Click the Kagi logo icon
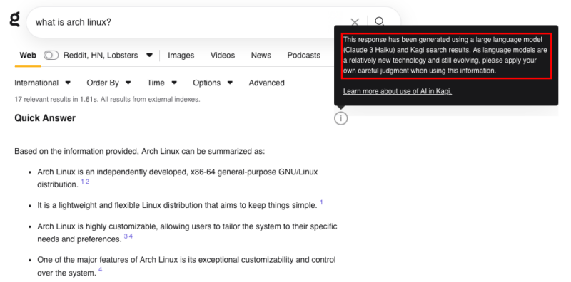Viewport: 571px width, 282px height. tap(14, 20)
